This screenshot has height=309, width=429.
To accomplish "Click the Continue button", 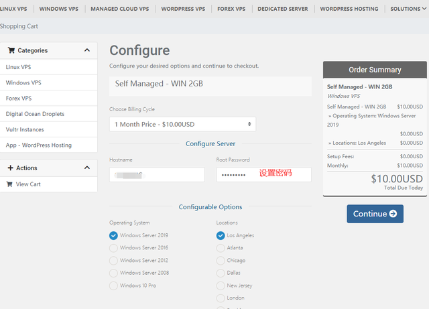I will click(x=375, y=214).
